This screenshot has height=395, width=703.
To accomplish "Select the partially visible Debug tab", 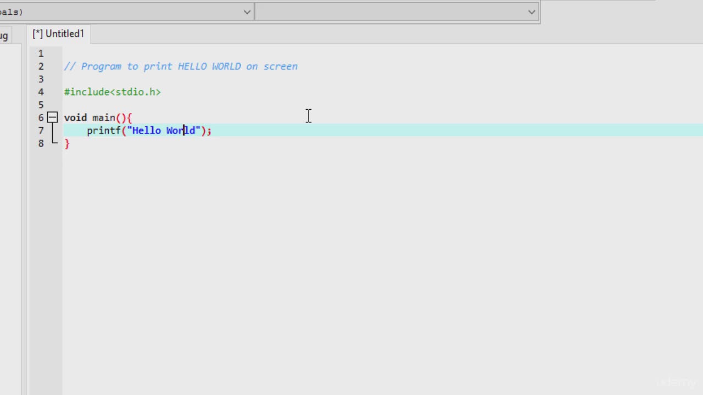I will pos(4,36).
